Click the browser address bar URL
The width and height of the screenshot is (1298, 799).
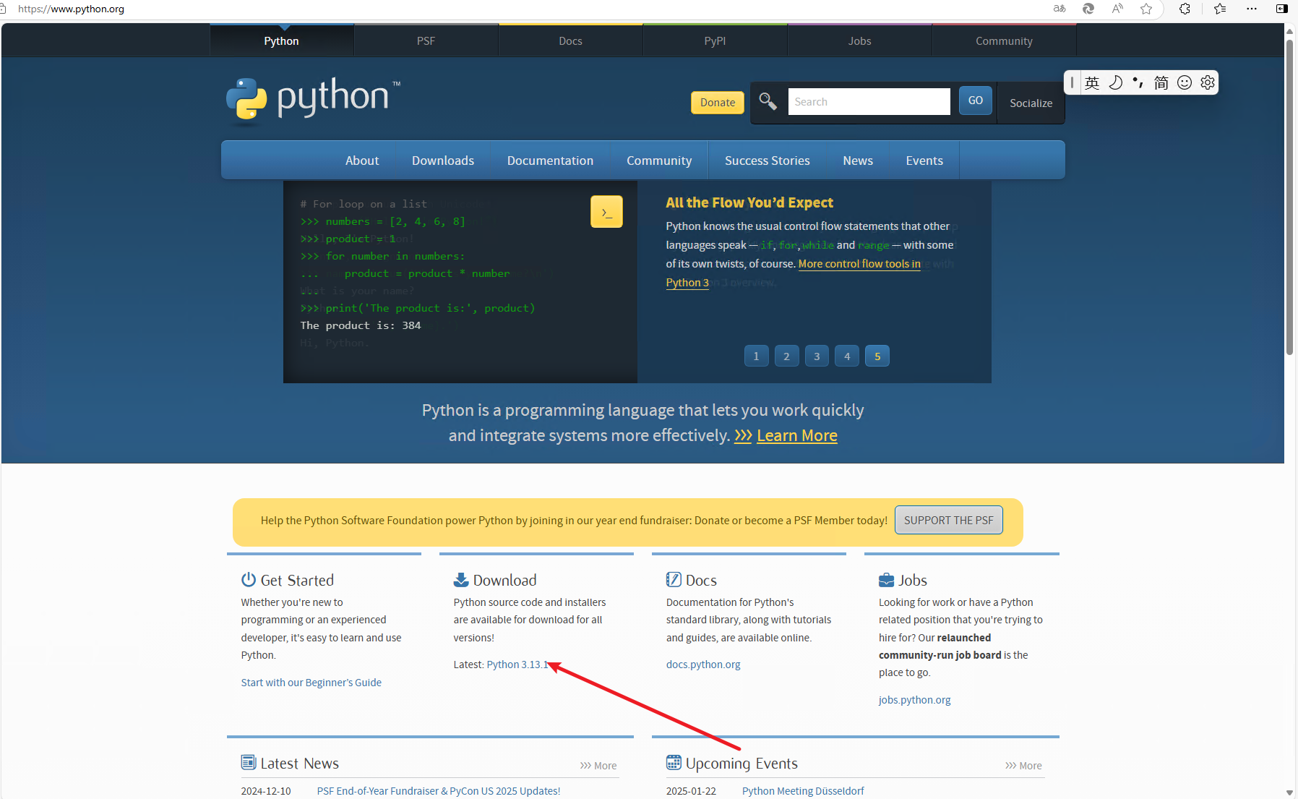(71, 9)
